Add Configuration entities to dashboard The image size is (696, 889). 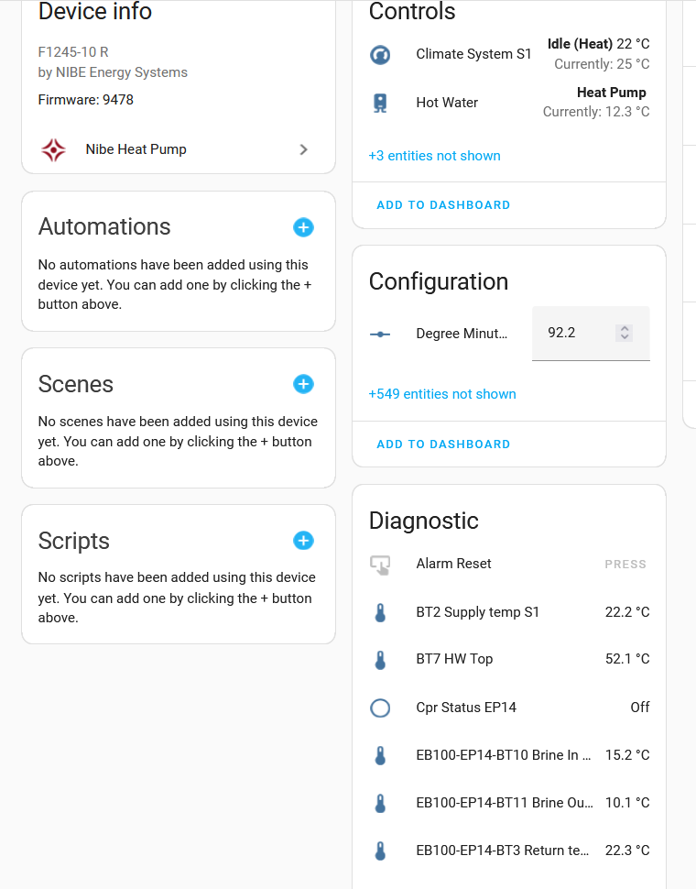(x=443, y=444)
